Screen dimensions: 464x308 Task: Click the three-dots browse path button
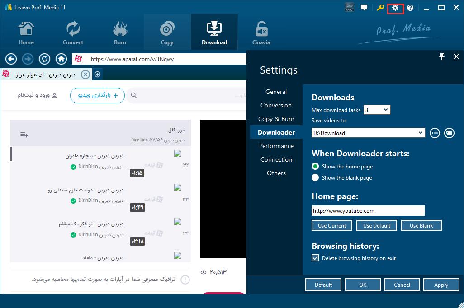tap(435, 133)
